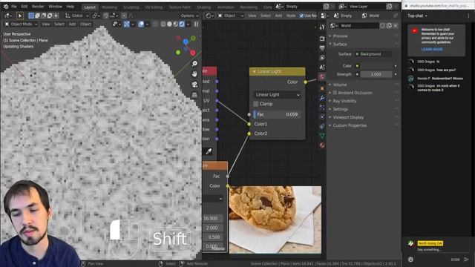Open the Object properties tab
The image size is (475, 267).
322,88
